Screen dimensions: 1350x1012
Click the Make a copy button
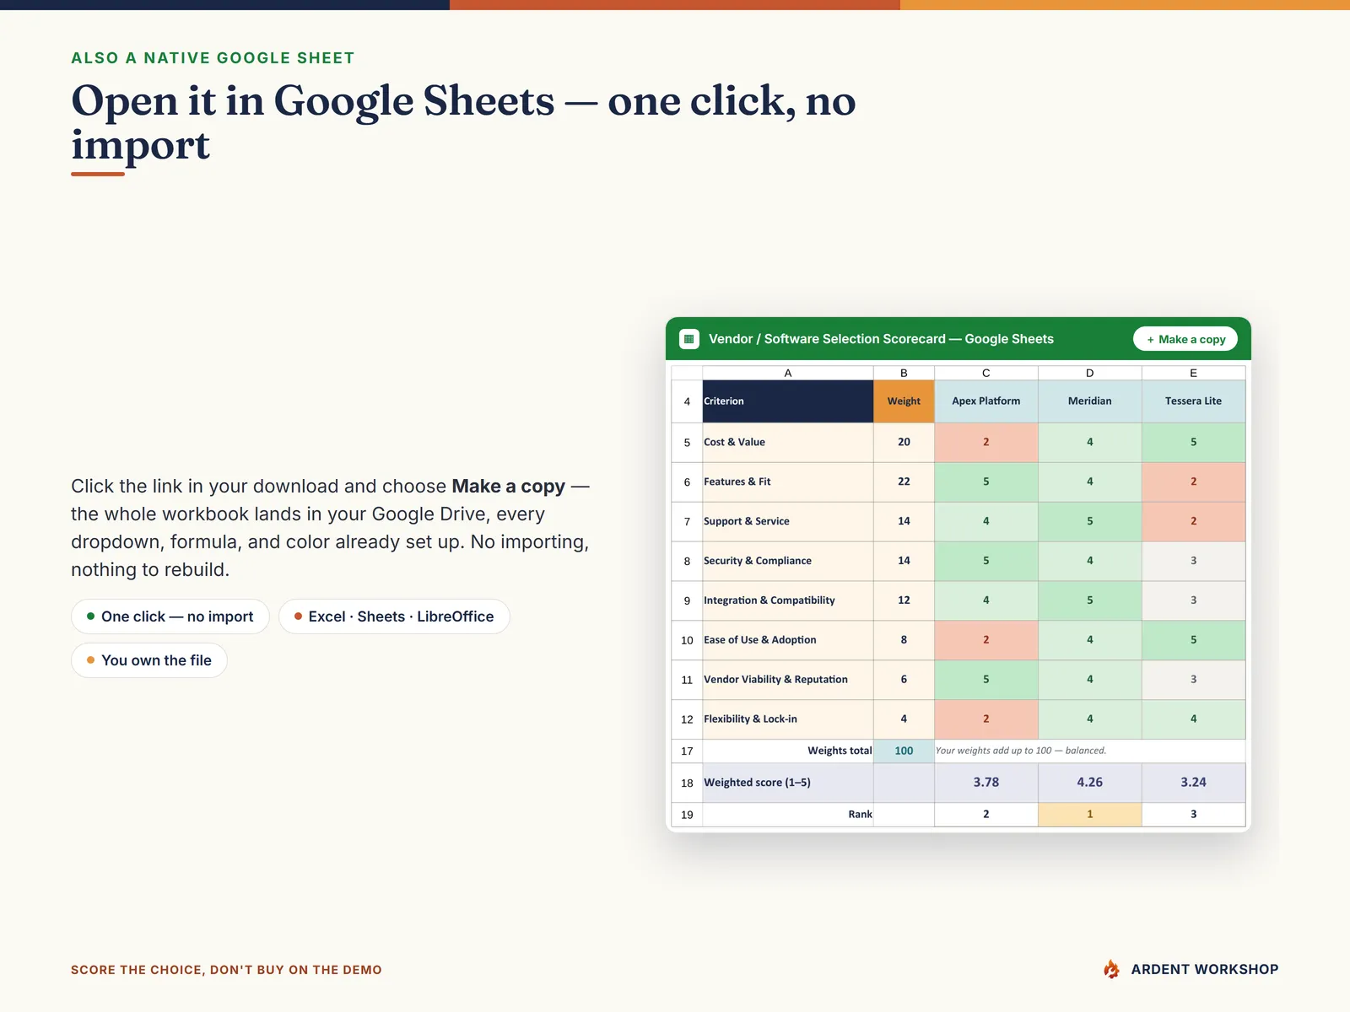[1185, 339]
